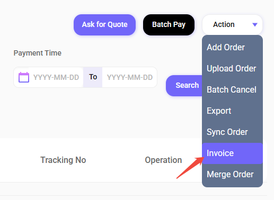This screenshot has width=274, height=200.
Task: Click the Tracking No column header
Action: pos(63,160)
